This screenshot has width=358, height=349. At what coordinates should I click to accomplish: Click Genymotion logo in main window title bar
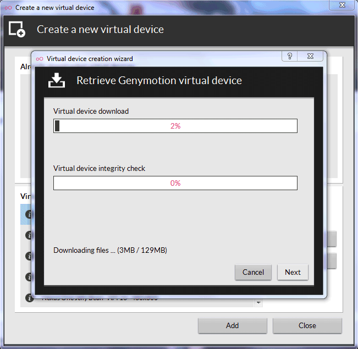(8, 8)
